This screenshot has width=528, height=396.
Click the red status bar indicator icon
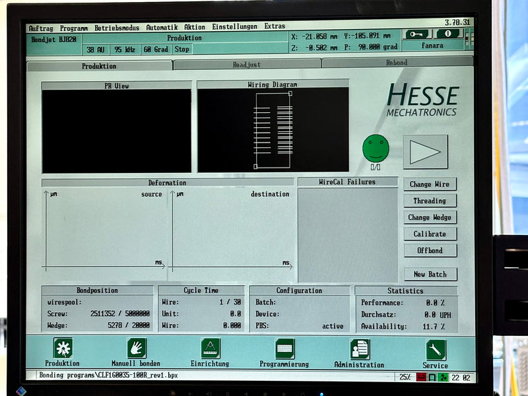(x=421, y=377)
